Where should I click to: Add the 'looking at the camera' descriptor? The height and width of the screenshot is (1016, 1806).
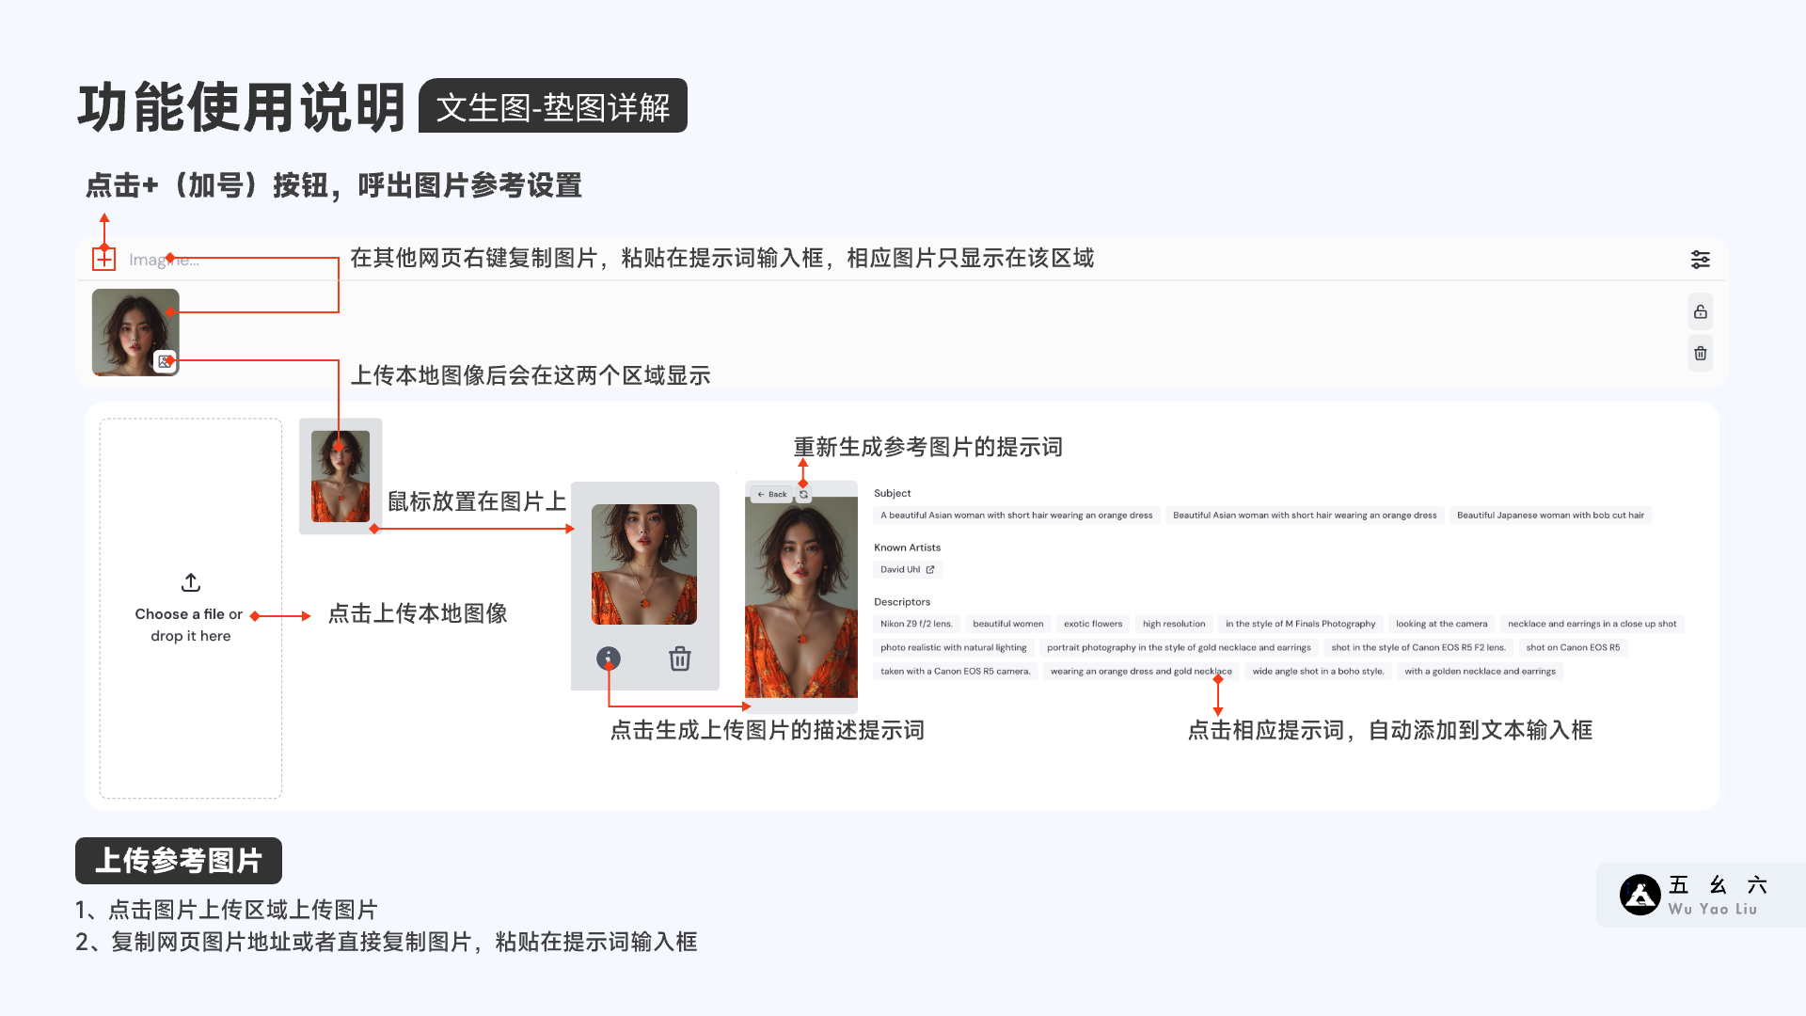click(x=1440, y=624)
